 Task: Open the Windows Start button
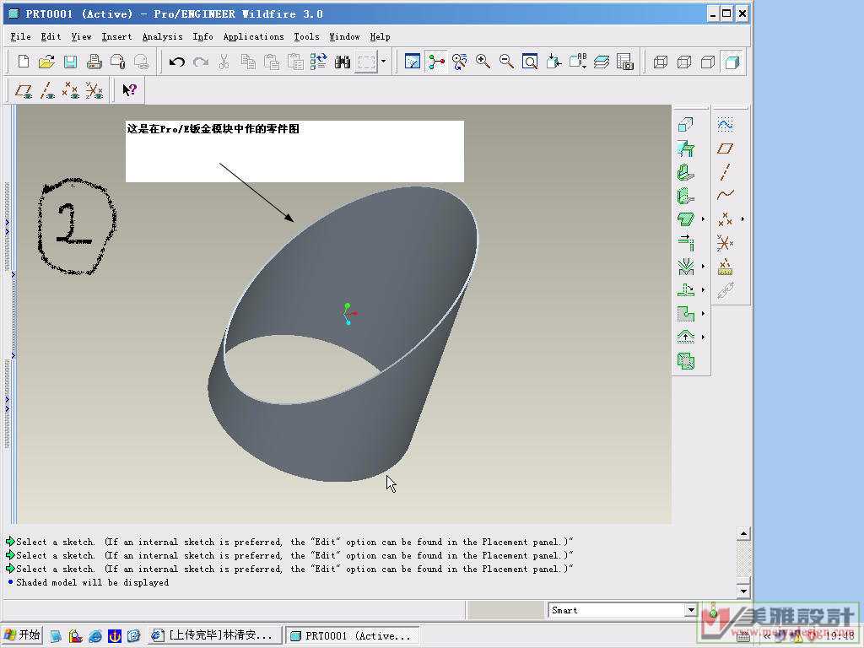[21, 635]
